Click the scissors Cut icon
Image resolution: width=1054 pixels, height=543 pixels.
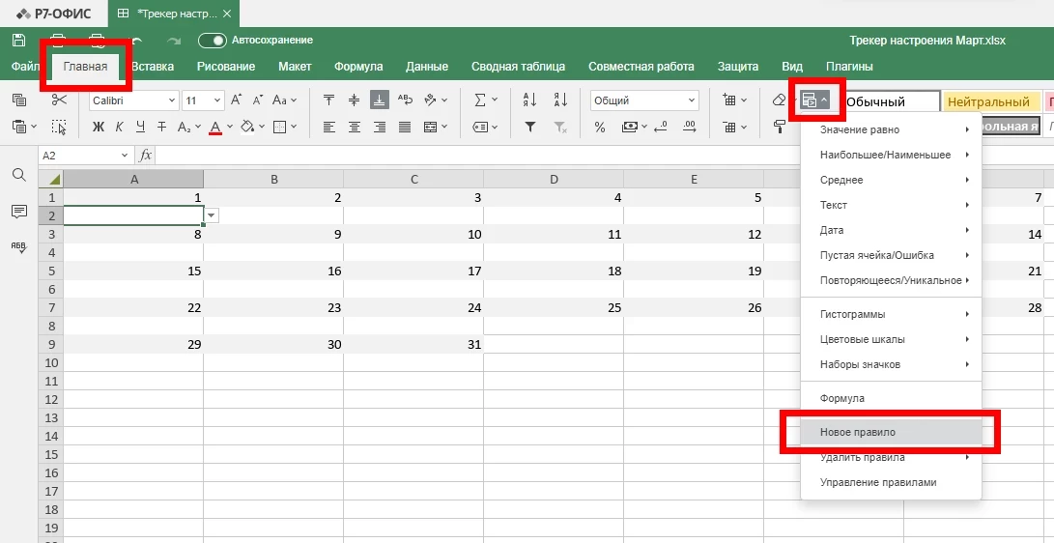coord(59,100)
